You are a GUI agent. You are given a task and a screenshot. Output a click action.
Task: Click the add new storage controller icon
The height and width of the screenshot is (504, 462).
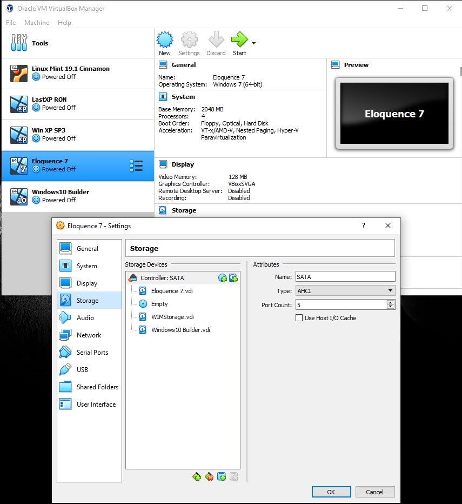pos(197,476)
